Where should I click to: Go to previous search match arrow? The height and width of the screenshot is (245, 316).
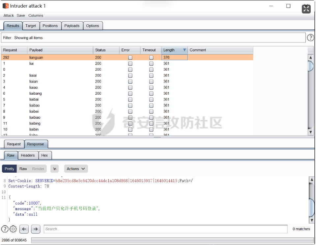24,229
